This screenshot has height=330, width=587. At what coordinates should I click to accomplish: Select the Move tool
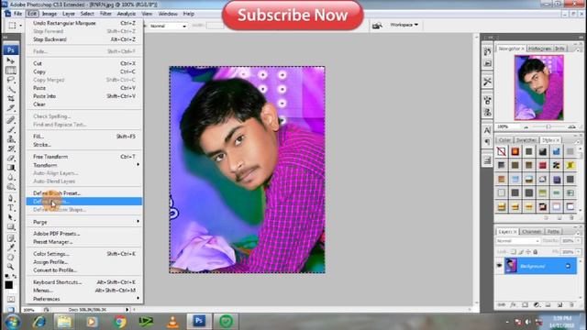pyautogui.click(x=10, y=60)
